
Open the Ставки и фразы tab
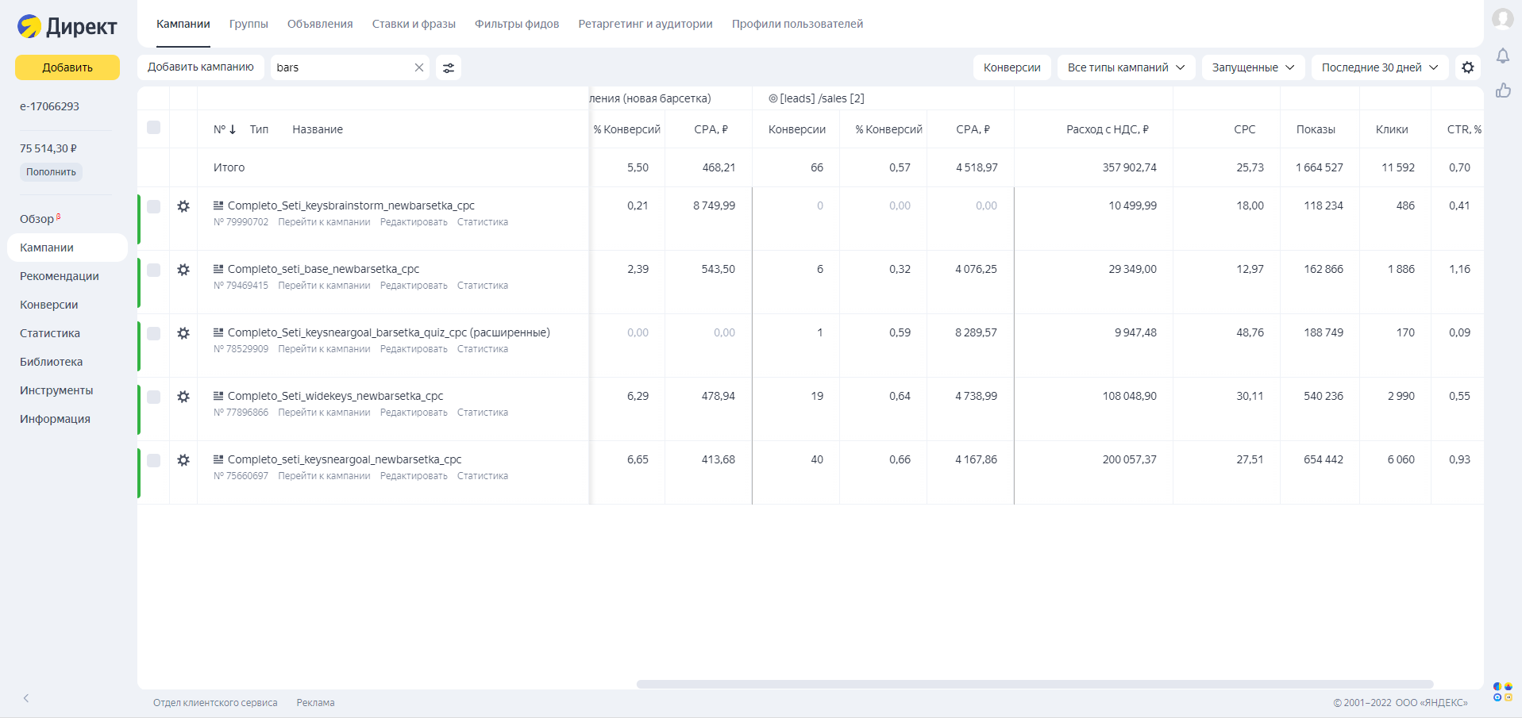(x=414, y=24)
